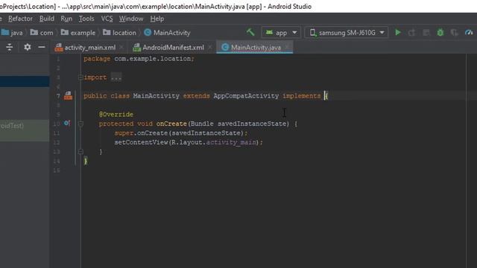Run the app with green play button

[397, 32]
